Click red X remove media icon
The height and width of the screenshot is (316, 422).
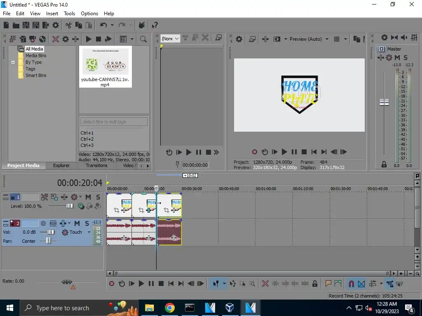tap(56, 39)
